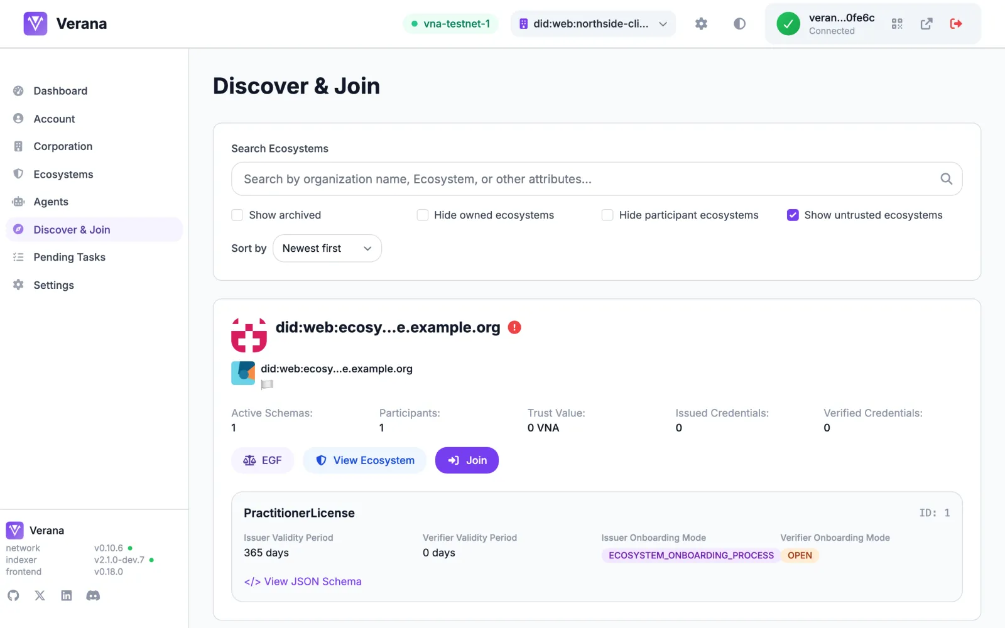The image size is (1005, 628).
Task: Click the veran...0fe6c wallet address
Action: point(842,18)
